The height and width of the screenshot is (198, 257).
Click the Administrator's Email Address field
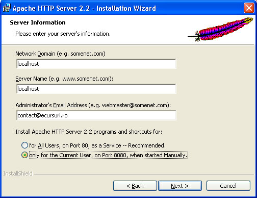click(96, 115)
